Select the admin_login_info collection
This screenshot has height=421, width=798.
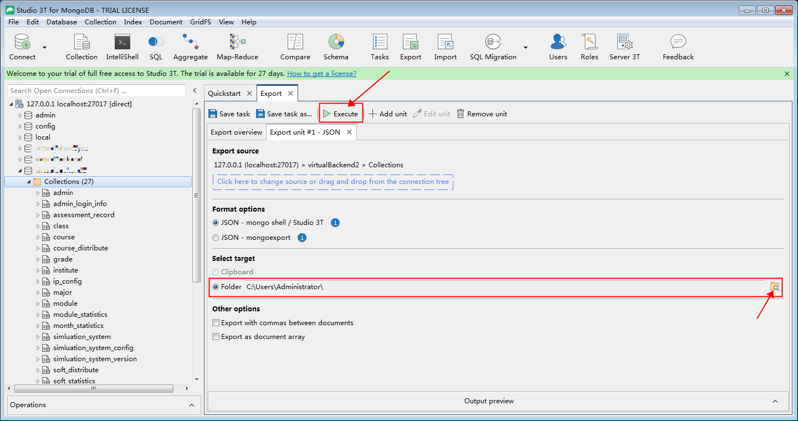[x=80, y=204]
